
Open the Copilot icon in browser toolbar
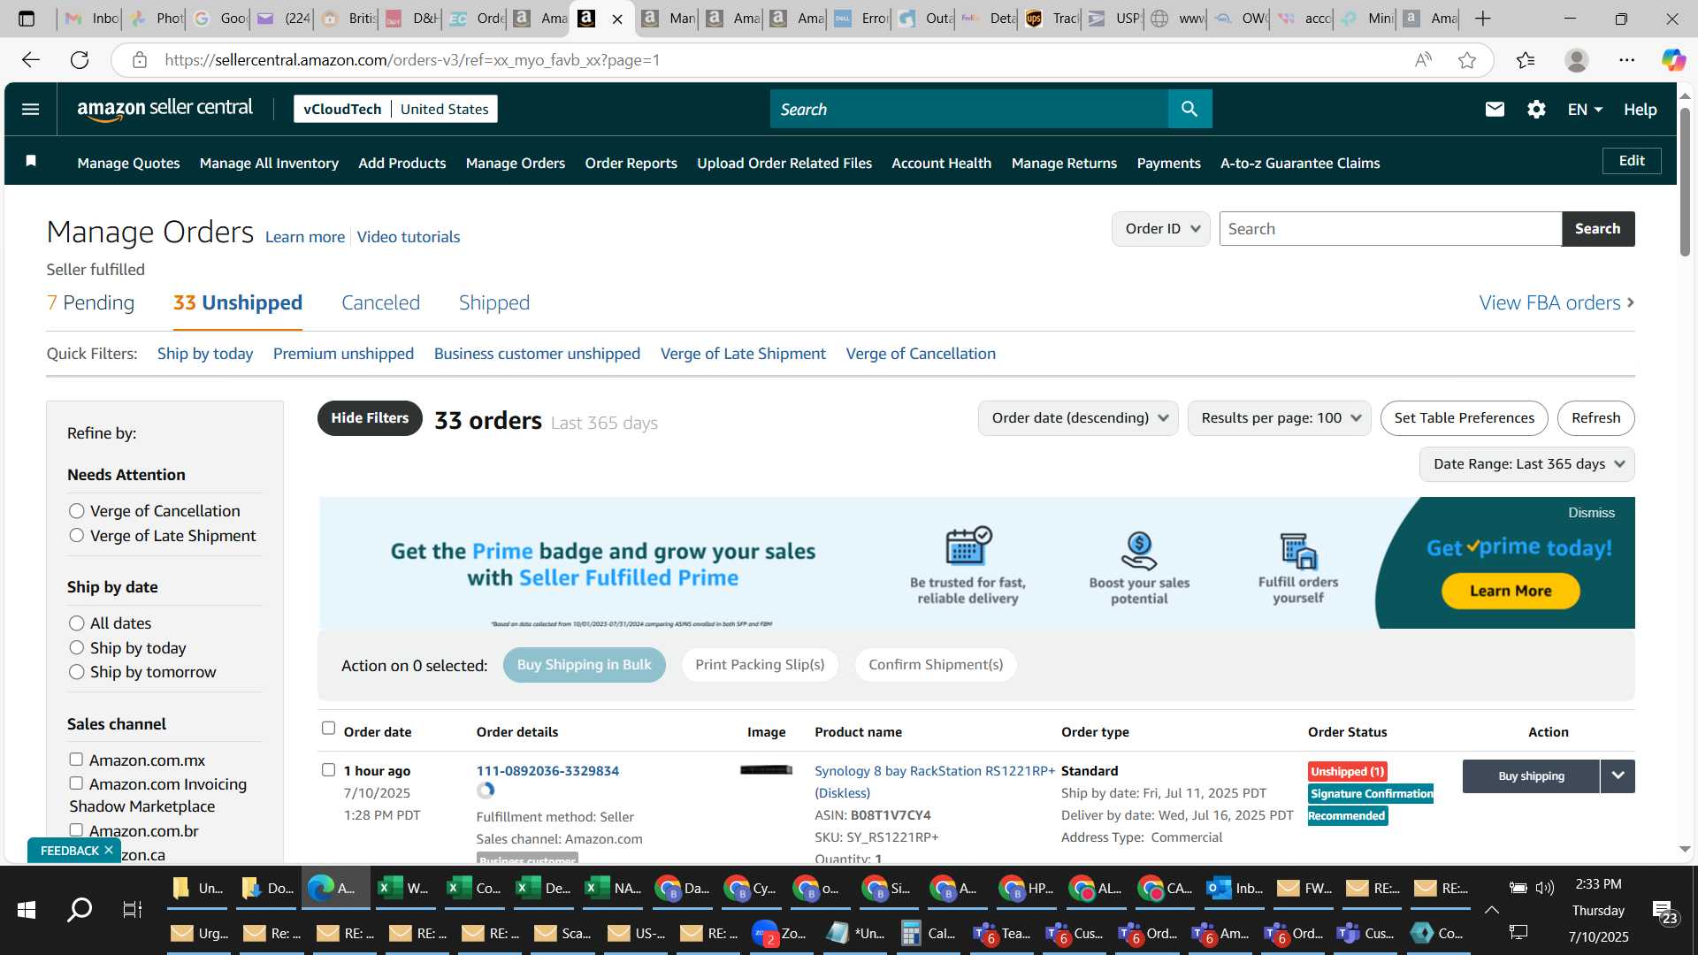(x=1672, y=60)
